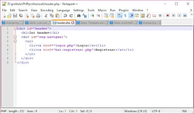
Task: Toggle Show All Characters pilcrow icon
Action: [125, 15]
